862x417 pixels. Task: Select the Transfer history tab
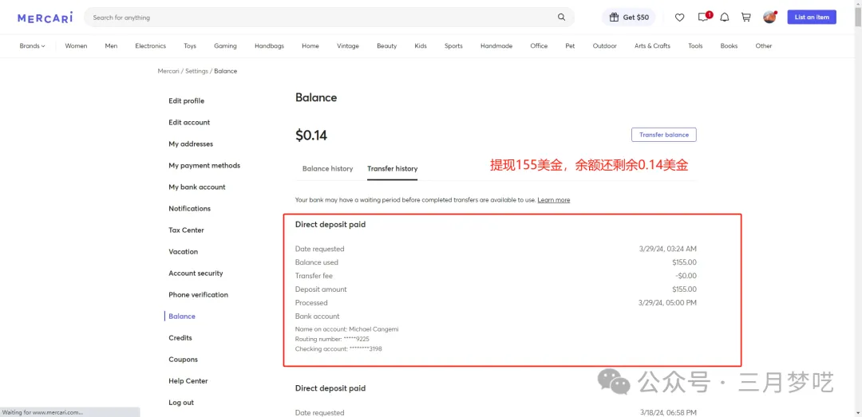coord(393,169)
